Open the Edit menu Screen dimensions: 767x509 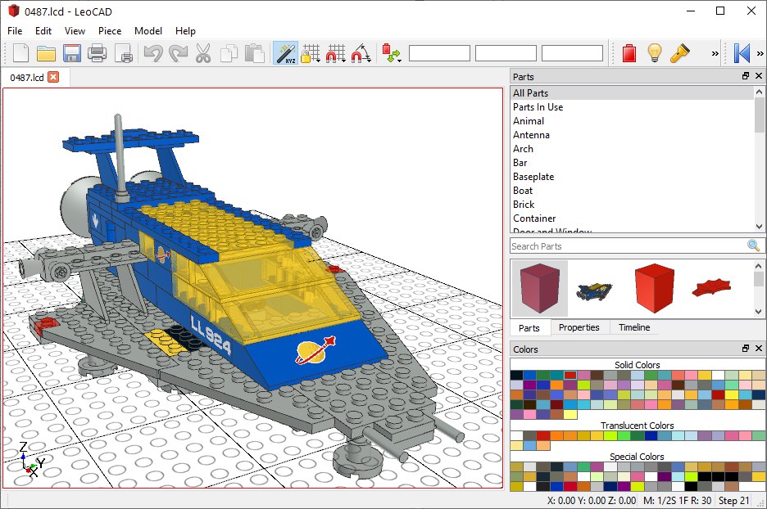43,31
